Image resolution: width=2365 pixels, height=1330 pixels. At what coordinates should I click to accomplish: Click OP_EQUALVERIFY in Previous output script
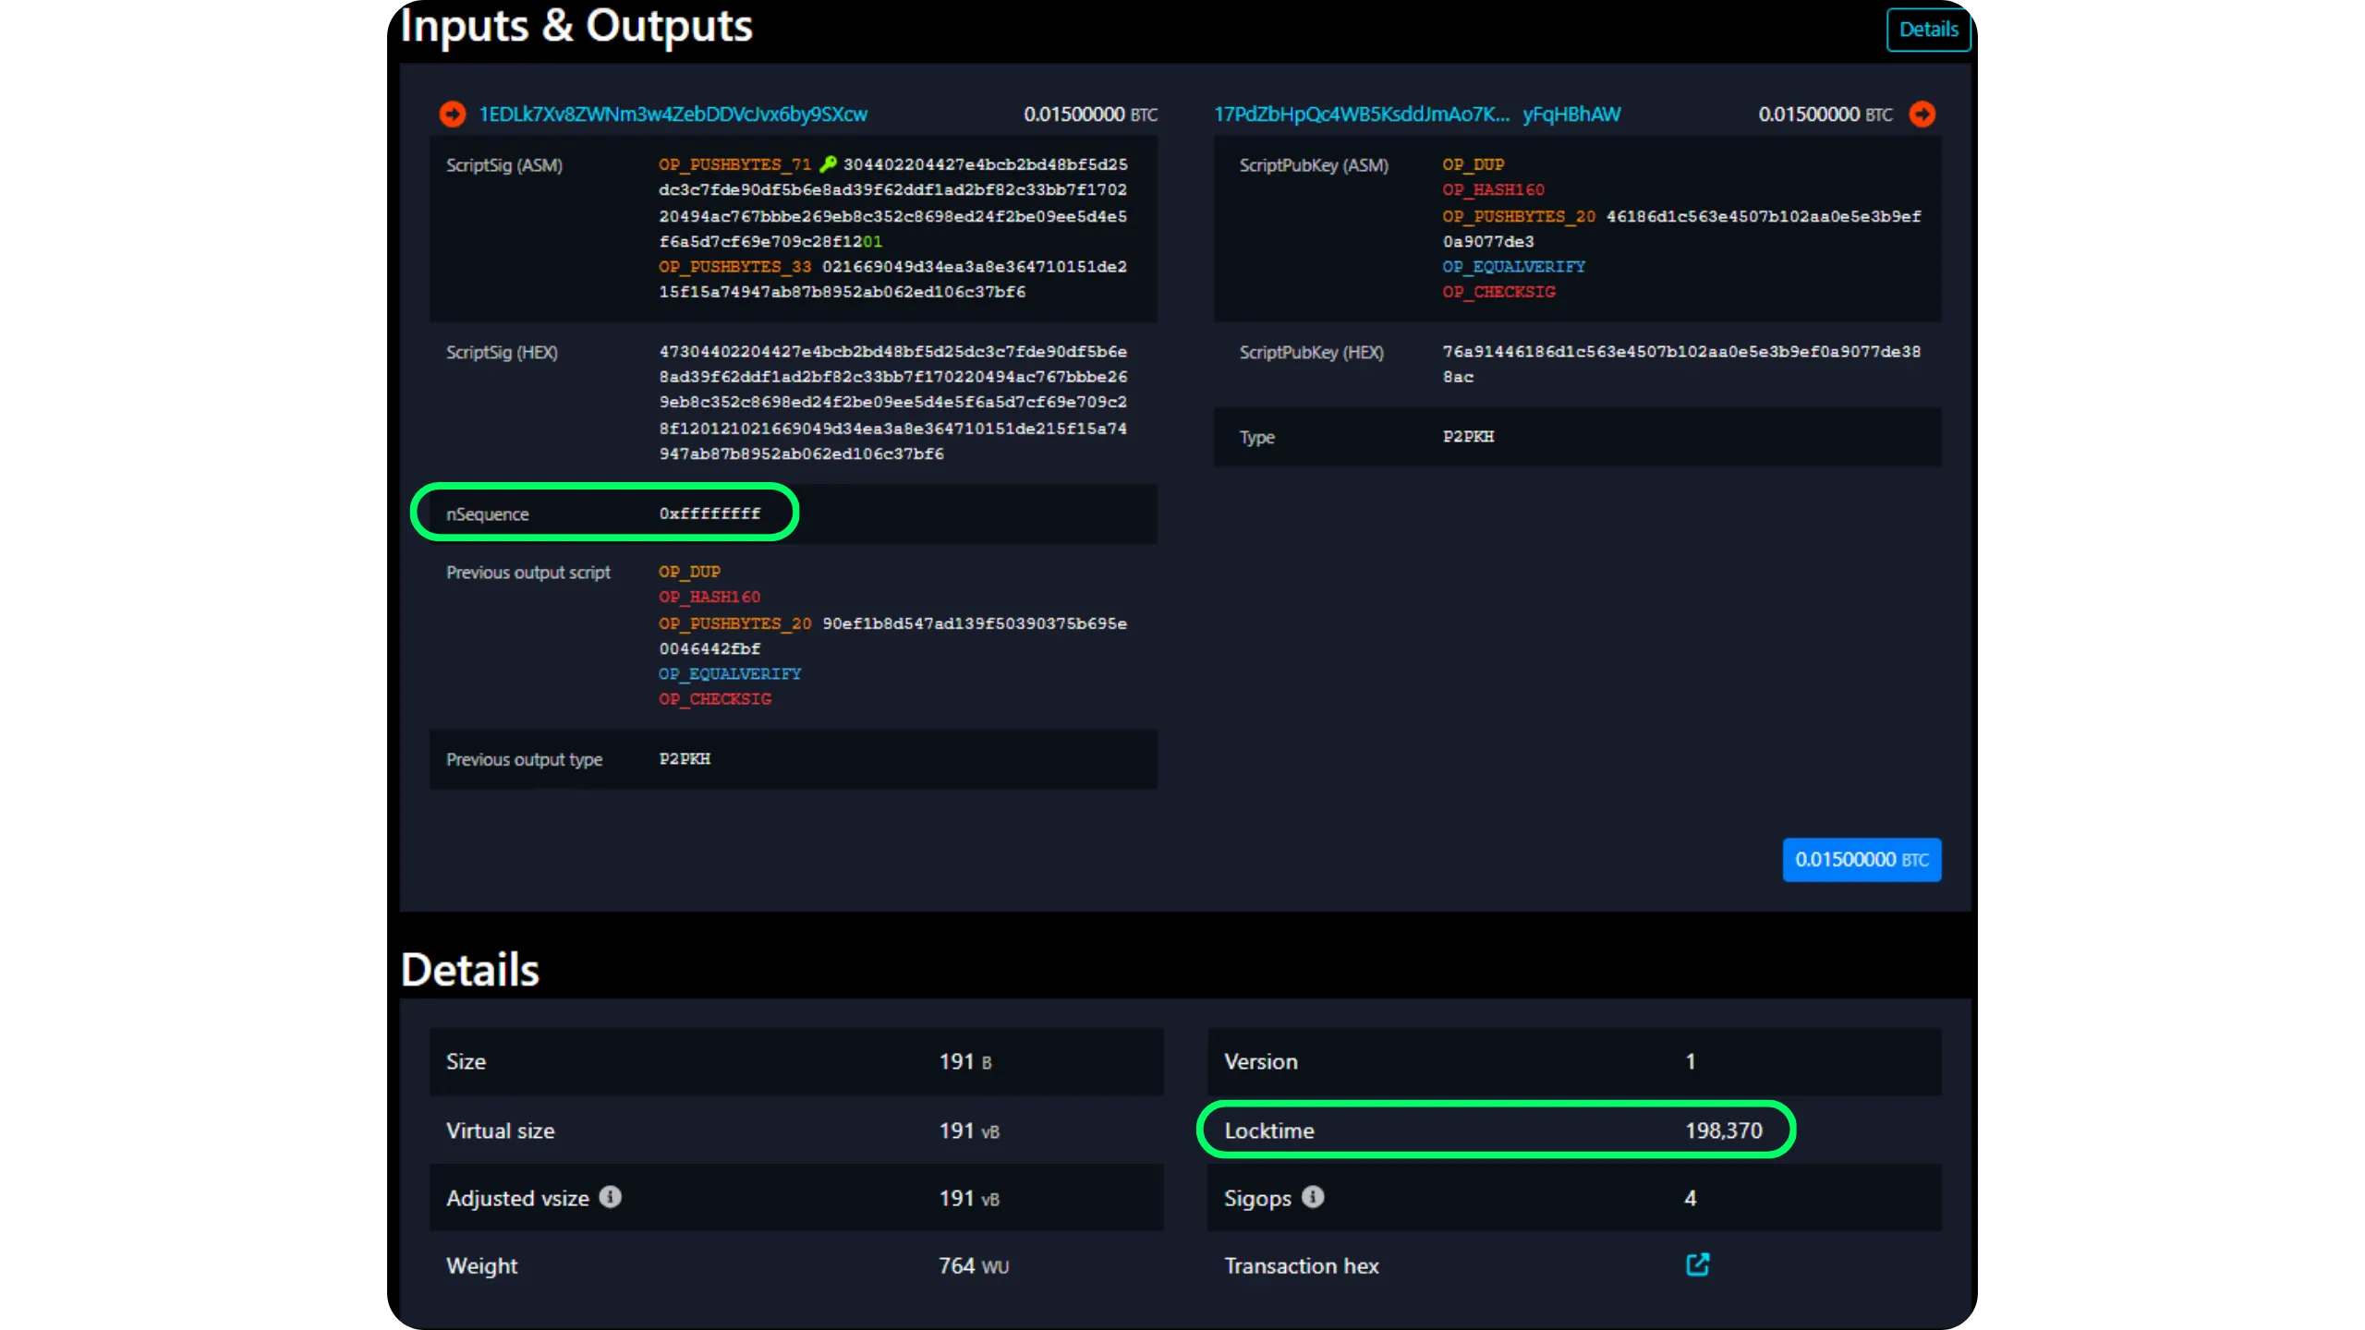pyautogui.click(x=730, y=674)
